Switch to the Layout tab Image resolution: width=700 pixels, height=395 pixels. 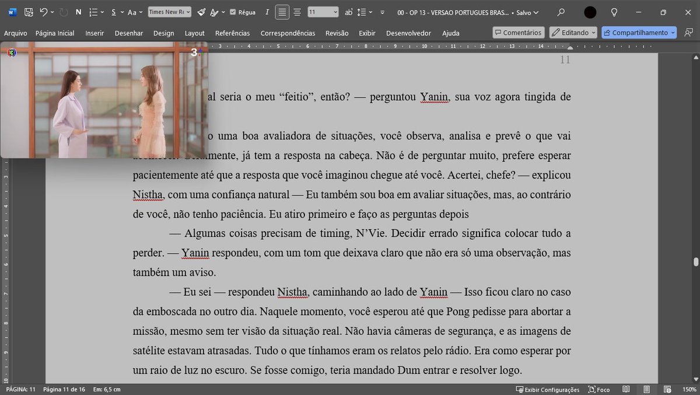pyautogui.click(x=195, y=33)
